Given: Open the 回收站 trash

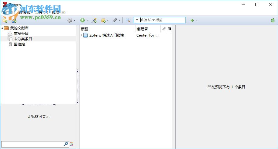Looking at the screenshot, I should [19, 44].
